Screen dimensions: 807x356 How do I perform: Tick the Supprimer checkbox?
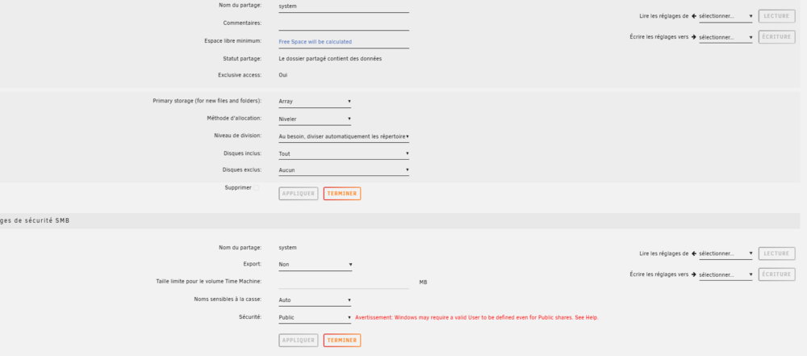(257, 188)
